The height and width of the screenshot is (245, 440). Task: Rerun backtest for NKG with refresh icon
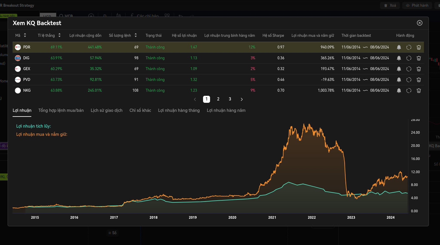[409, 91]
